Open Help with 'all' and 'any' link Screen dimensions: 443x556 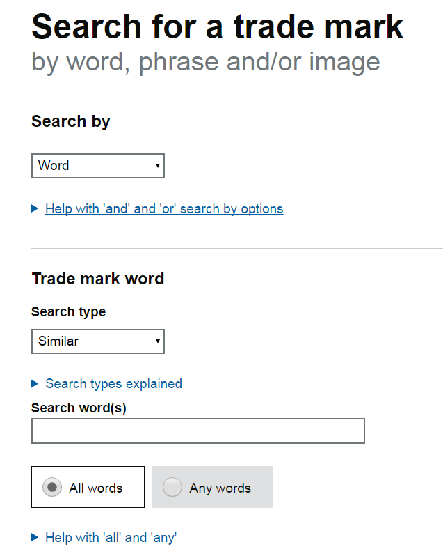[x=111, y=538]
